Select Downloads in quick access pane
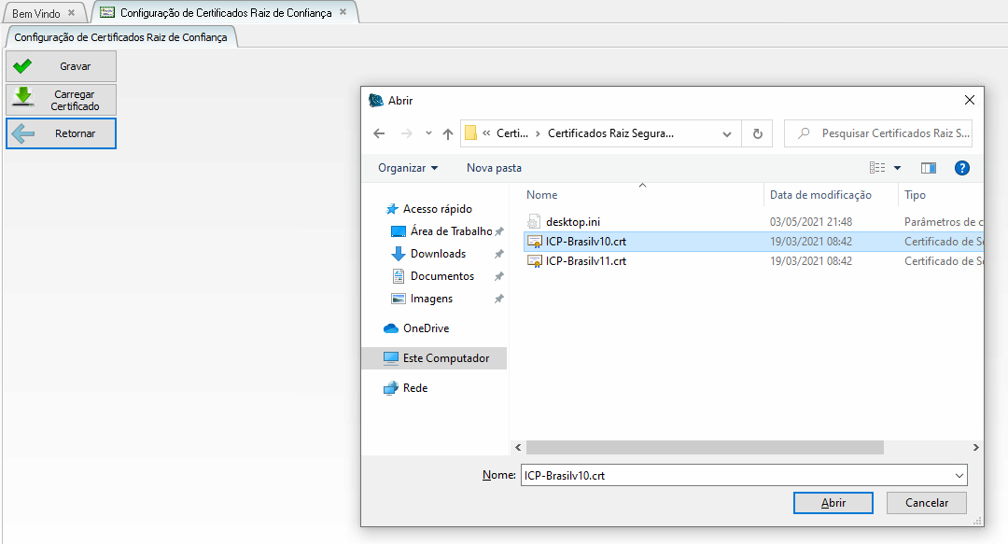The width and height of the screenshot is (1008, 544). (438, 254)
